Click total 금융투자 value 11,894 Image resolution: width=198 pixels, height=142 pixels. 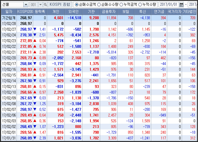[111, 18]
